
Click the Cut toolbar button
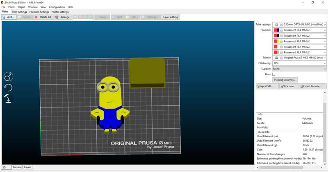point(132,17)
